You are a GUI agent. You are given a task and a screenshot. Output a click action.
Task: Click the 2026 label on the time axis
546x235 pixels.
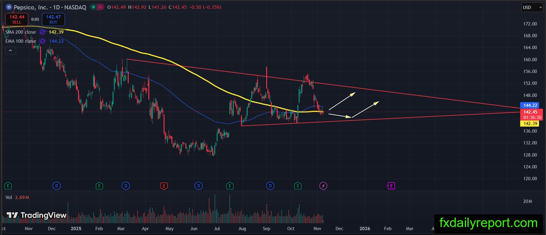pyautogui.click(x=365, y=229)
